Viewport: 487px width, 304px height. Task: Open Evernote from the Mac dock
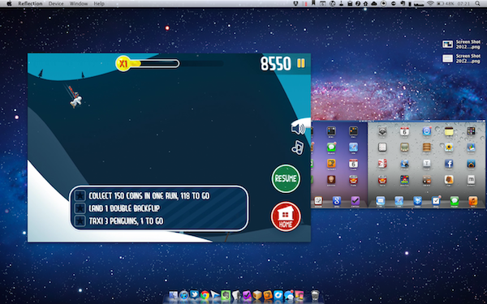click(x=226, y=295)
